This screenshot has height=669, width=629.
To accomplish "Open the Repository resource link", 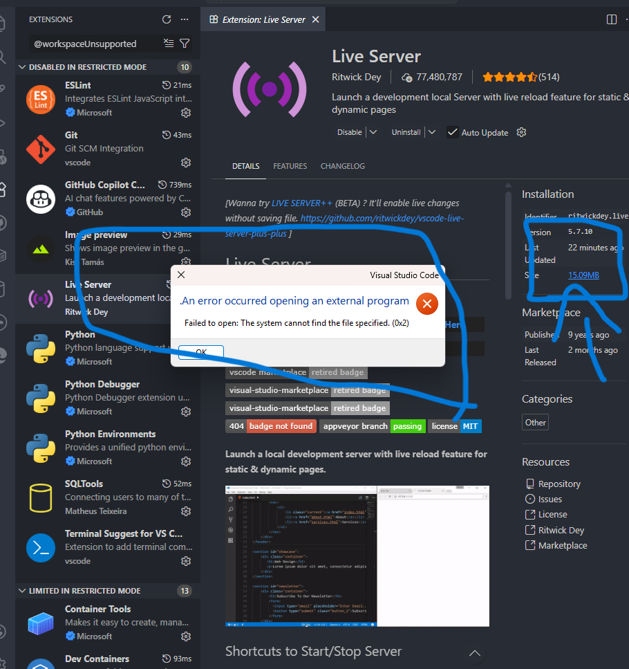I will (559, 484).
